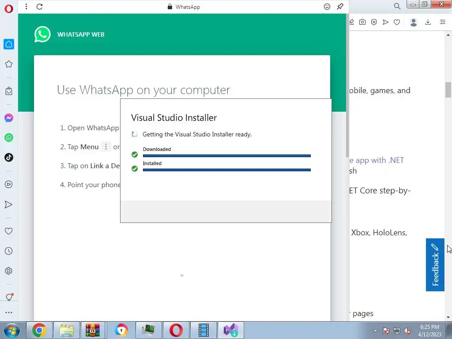
Task: Click the Installed progress bar
Action: pos(226,170)
